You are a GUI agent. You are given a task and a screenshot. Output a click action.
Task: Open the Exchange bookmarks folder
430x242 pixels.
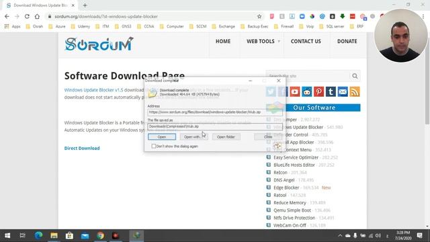pyautogui.click(x=224, y=26)
